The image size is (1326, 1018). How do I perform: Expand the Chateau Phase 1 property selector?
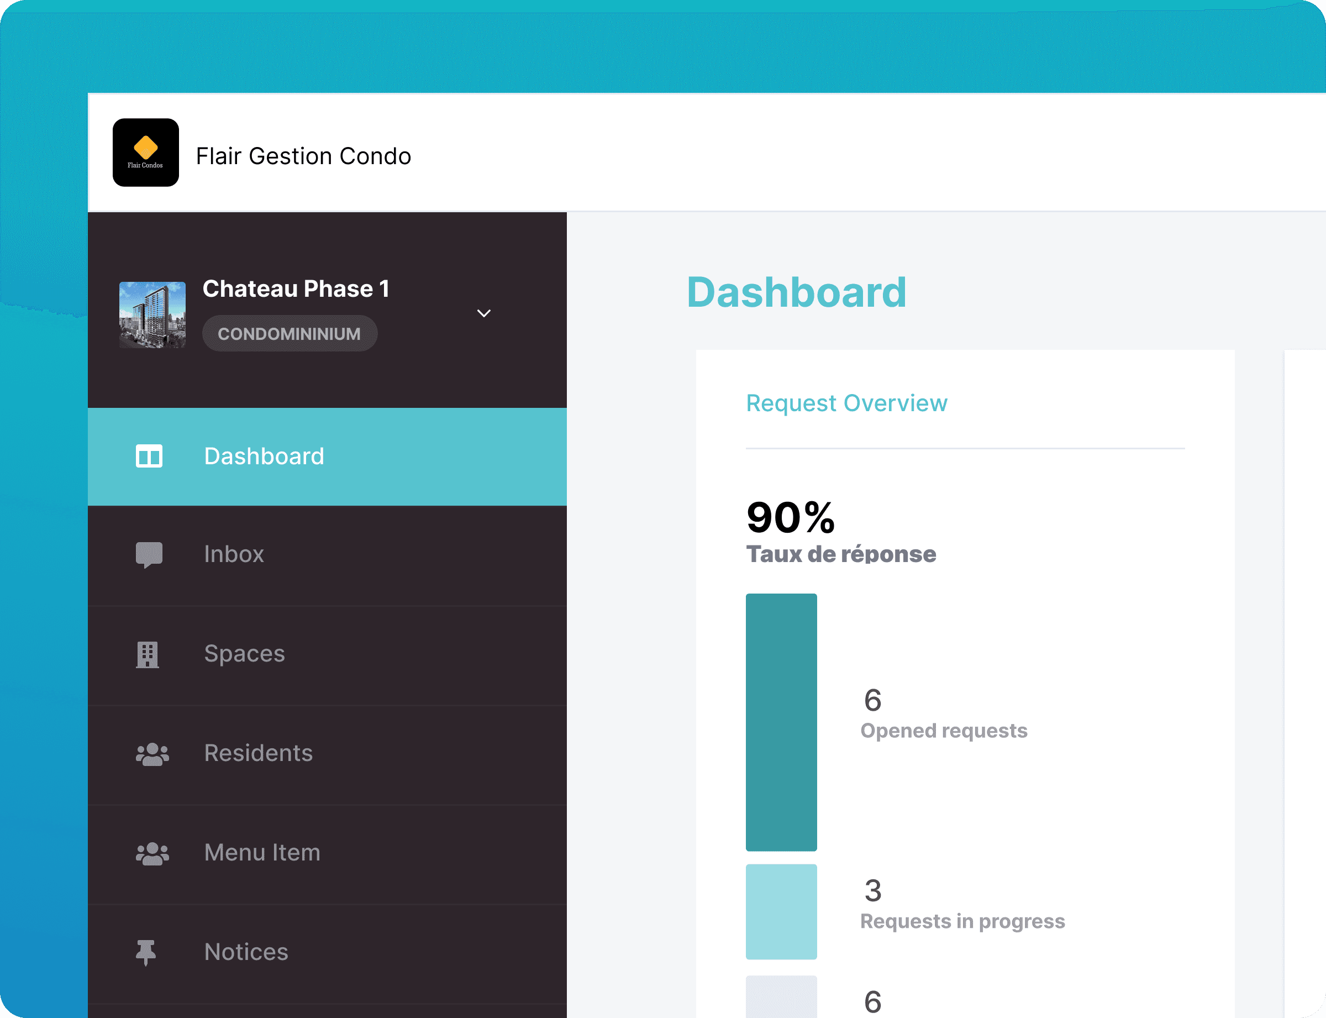(x=483, y=314)
